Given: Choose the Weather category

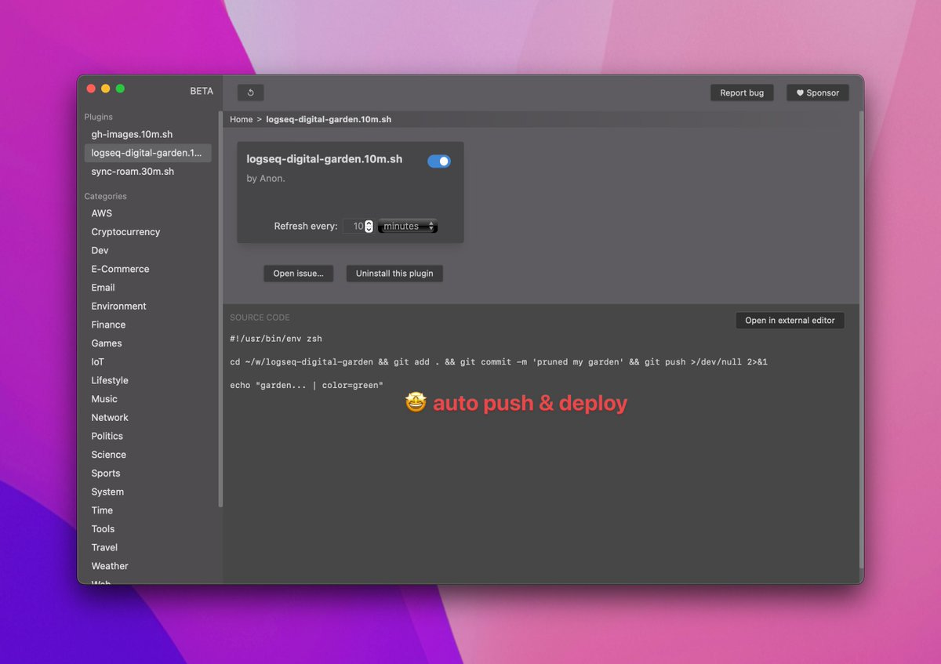Looking at the screenshot, I should point(109,566).
